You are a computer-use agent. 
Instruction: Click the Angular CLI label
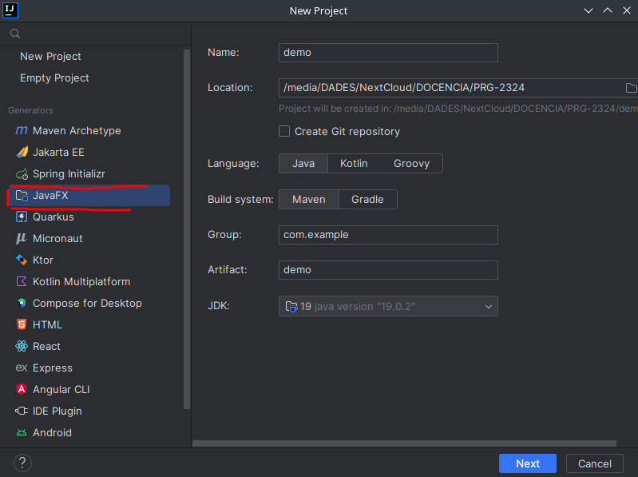61,389
